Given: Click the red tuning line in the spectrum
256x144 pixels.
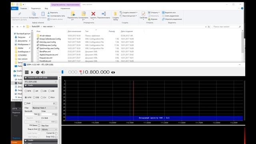Looking at the screenshot, I should tap(133, 98).
